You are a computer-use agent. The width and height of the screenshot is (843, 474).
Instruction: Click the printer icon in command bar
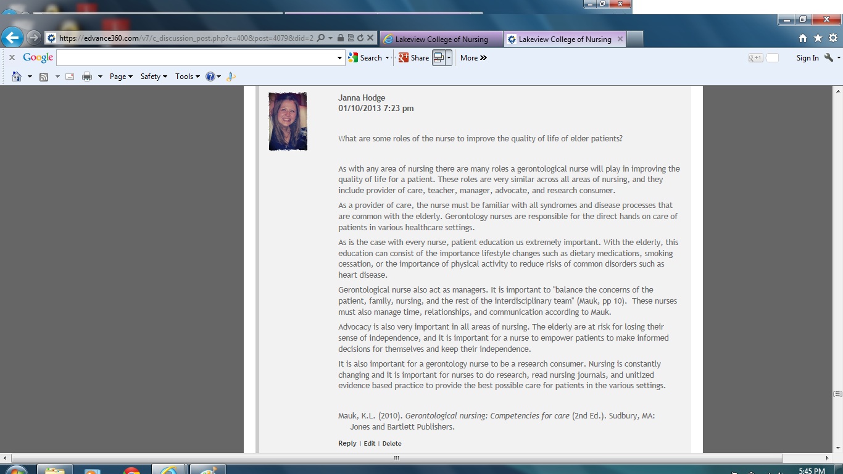[x=87, y=77]
